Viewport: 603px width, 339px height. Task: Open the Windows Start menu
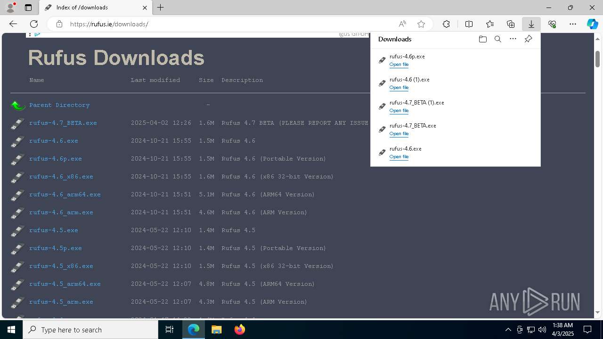(x=11, y=330)
